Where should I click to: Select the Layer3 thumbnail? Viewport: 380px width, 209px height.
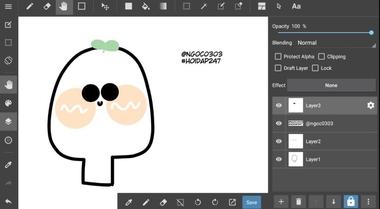pos(296,105)
